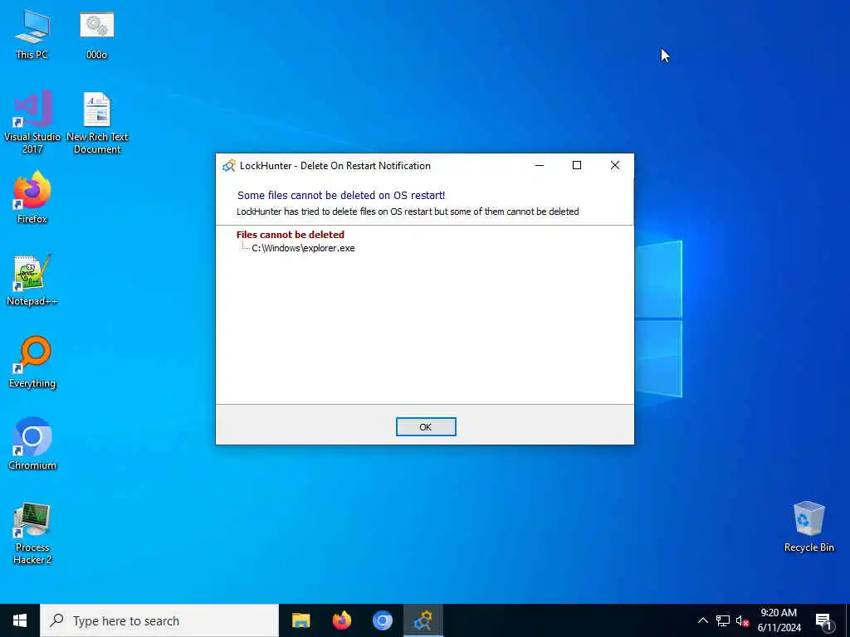Open the Action Center notifications icon
Viewport: 850px width, 637px height.
tap(823, 620)
